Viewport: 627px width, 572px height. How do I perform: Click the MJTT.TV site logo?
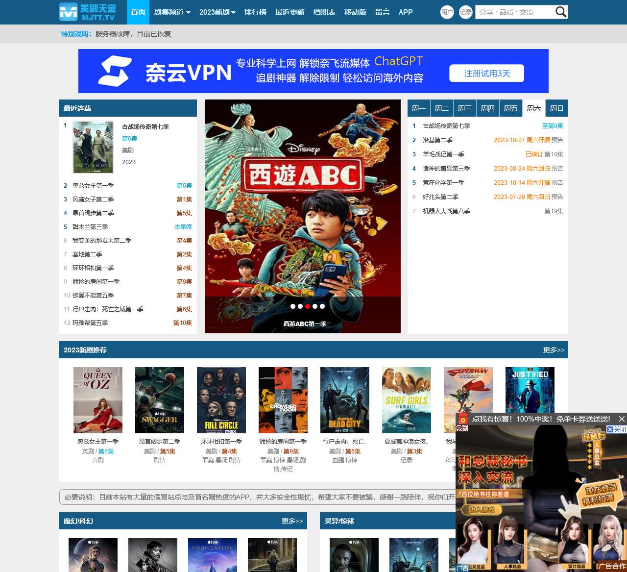[x=88, y=12]
